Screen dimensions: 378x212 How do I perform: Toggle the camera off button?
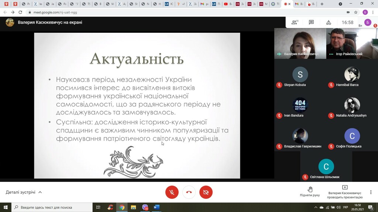[206, 192]
